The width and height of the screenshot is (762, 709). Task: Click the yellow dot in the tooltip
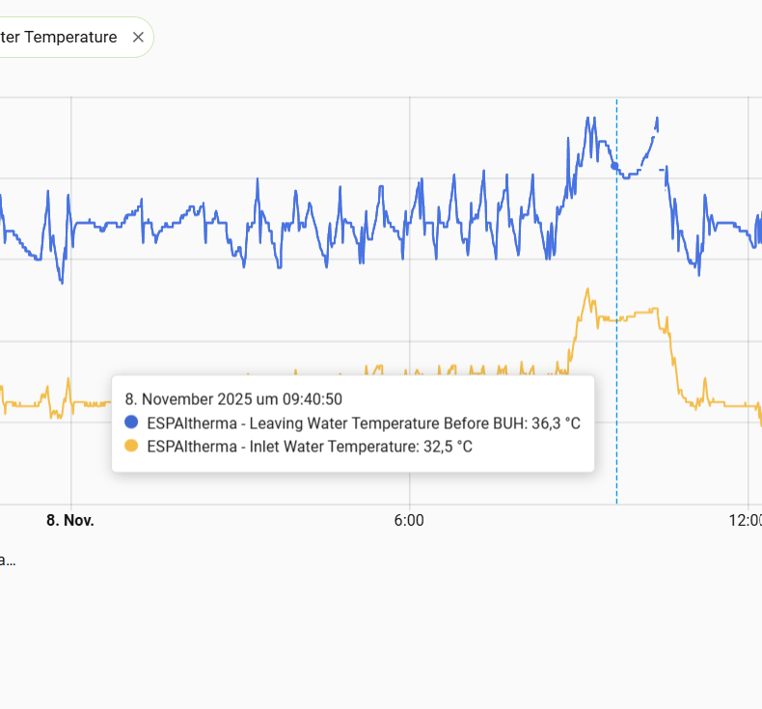click(x=132, y=446)
